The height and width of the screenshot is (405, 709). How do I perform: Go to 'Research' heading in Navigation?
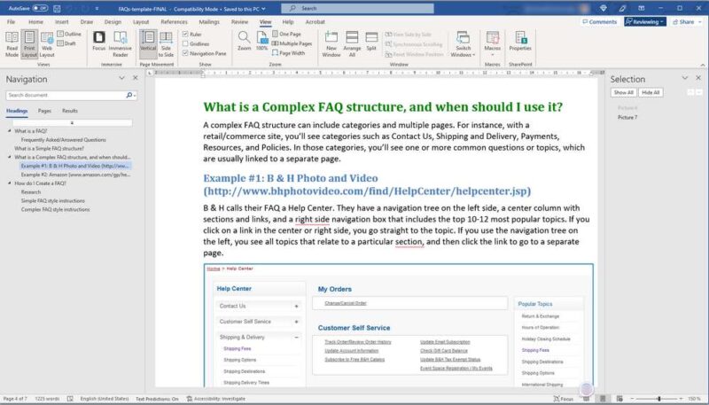click(31, 192)
